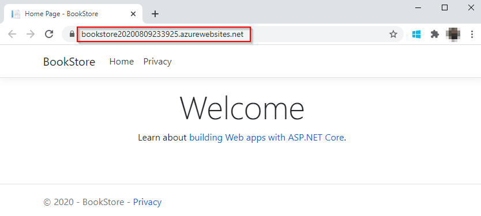Open a new tab with plus button
The image size is (481, 216).
click(155, 14)
